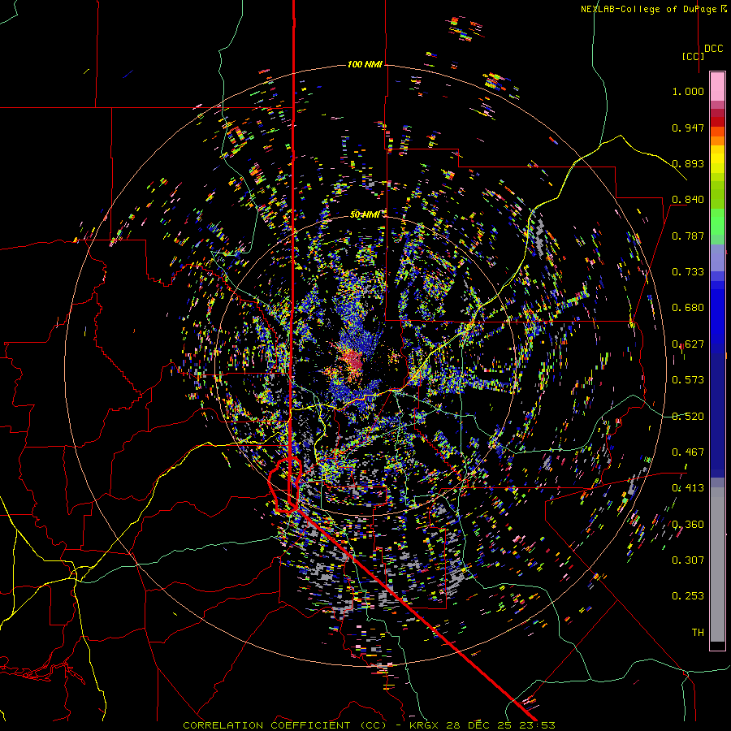731x731 pixels.
Task: Click the 0.467 scale value
Action: (x=688, y=452)
